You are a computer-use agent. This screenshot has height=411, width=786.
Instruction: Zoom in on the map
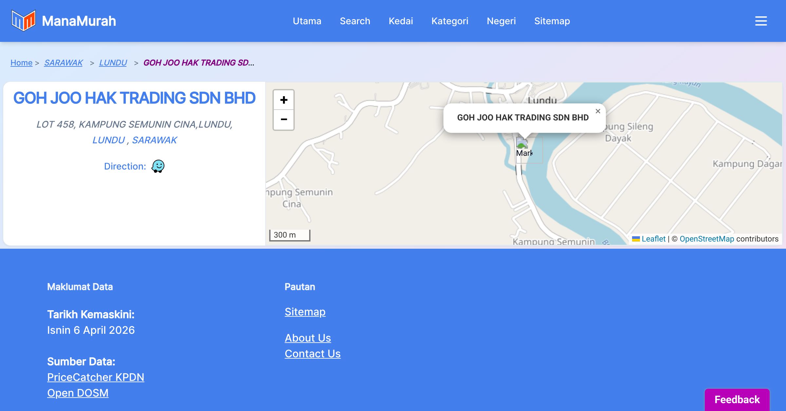(x=284, y=100)
